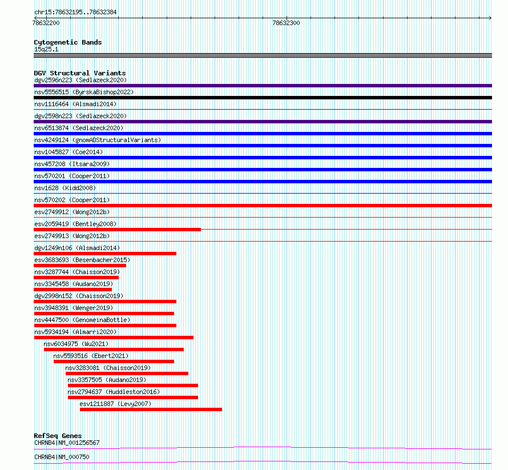Select the nsv3345458 (Audano2019) label
The width and height of the screenshot is (508, 470).
coord(74,284)
